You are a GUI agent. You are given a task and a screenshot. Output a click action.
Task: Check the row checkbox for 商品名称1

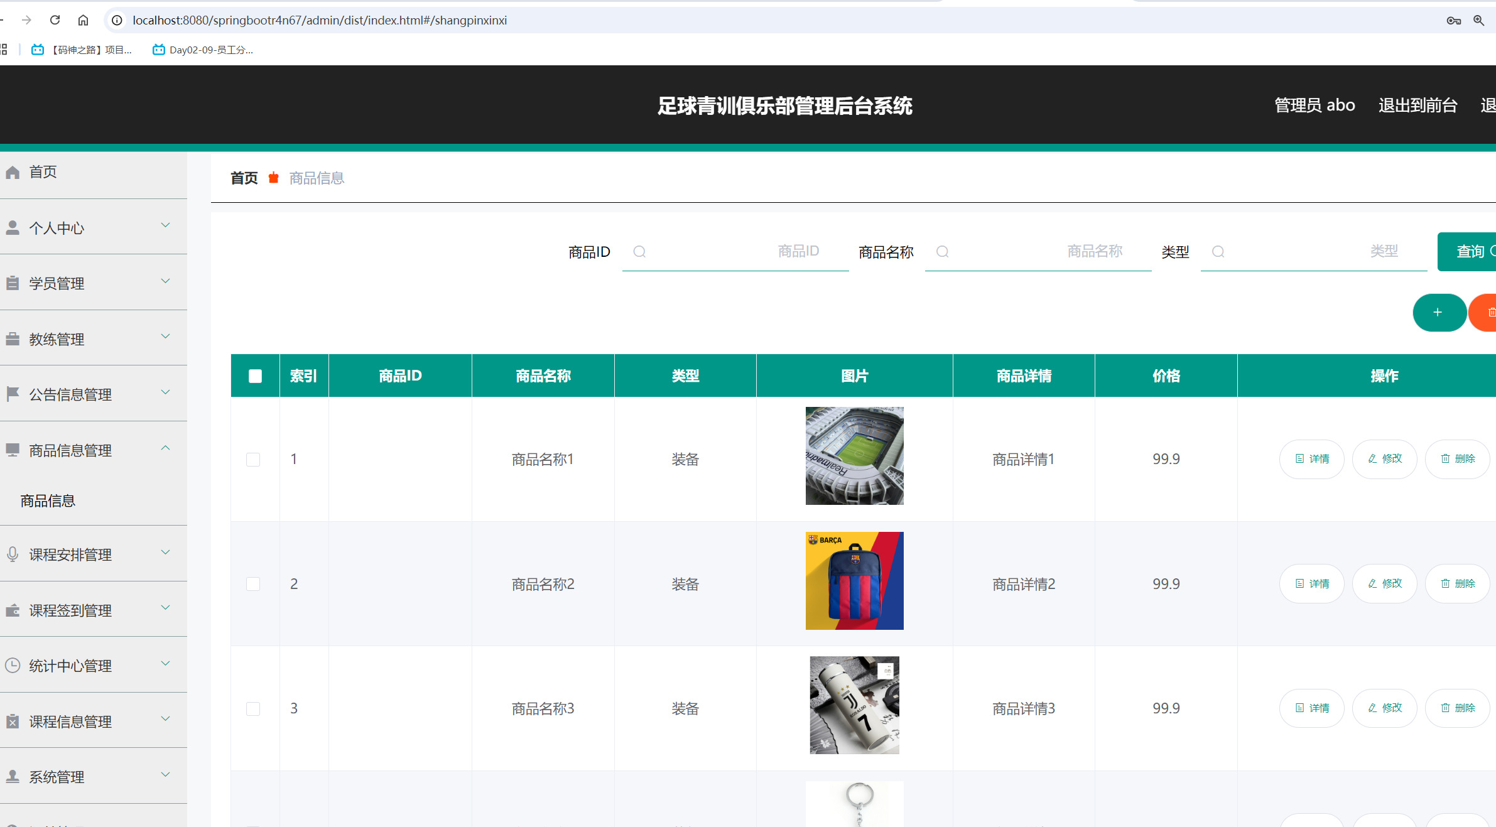[x=254, y=459]
